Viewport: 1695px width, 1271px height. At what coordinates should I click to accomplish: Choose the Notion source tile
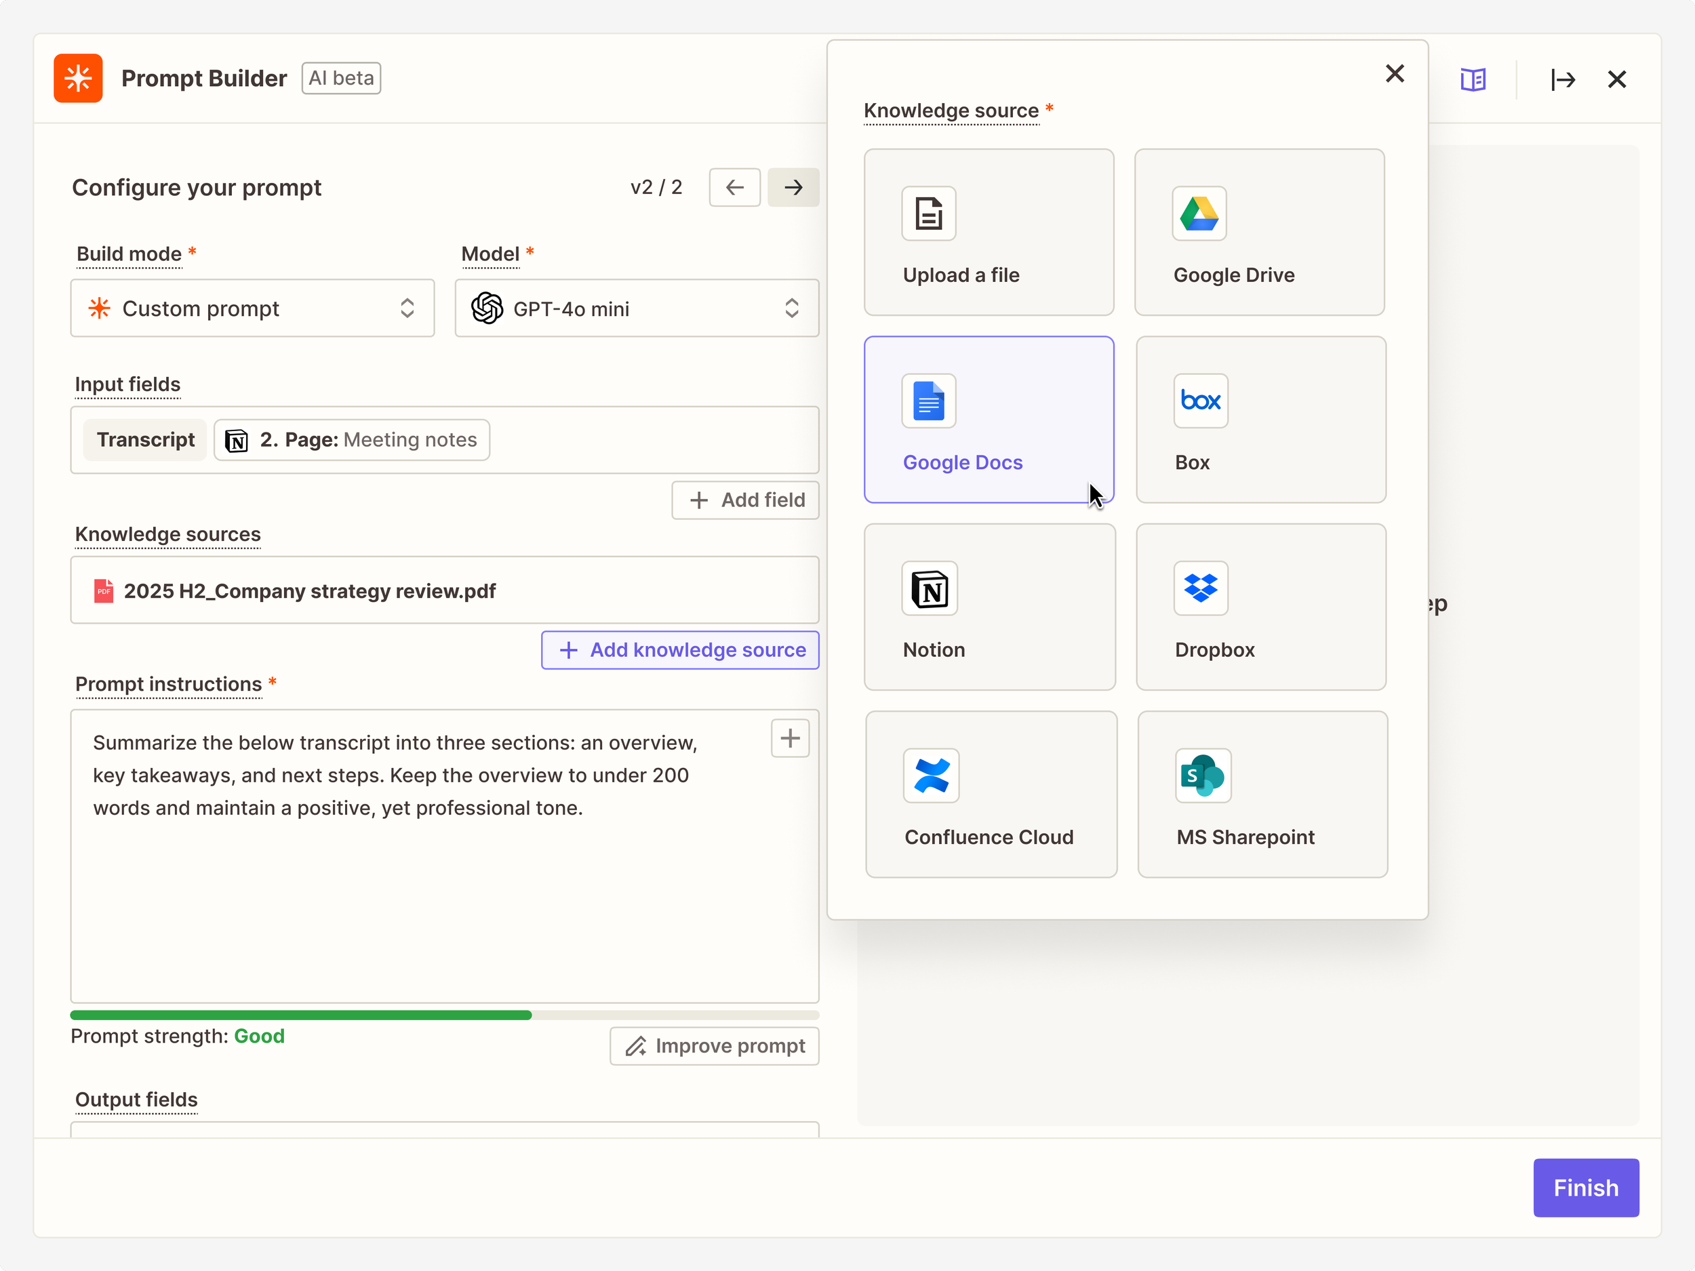(x=989, y=607)
